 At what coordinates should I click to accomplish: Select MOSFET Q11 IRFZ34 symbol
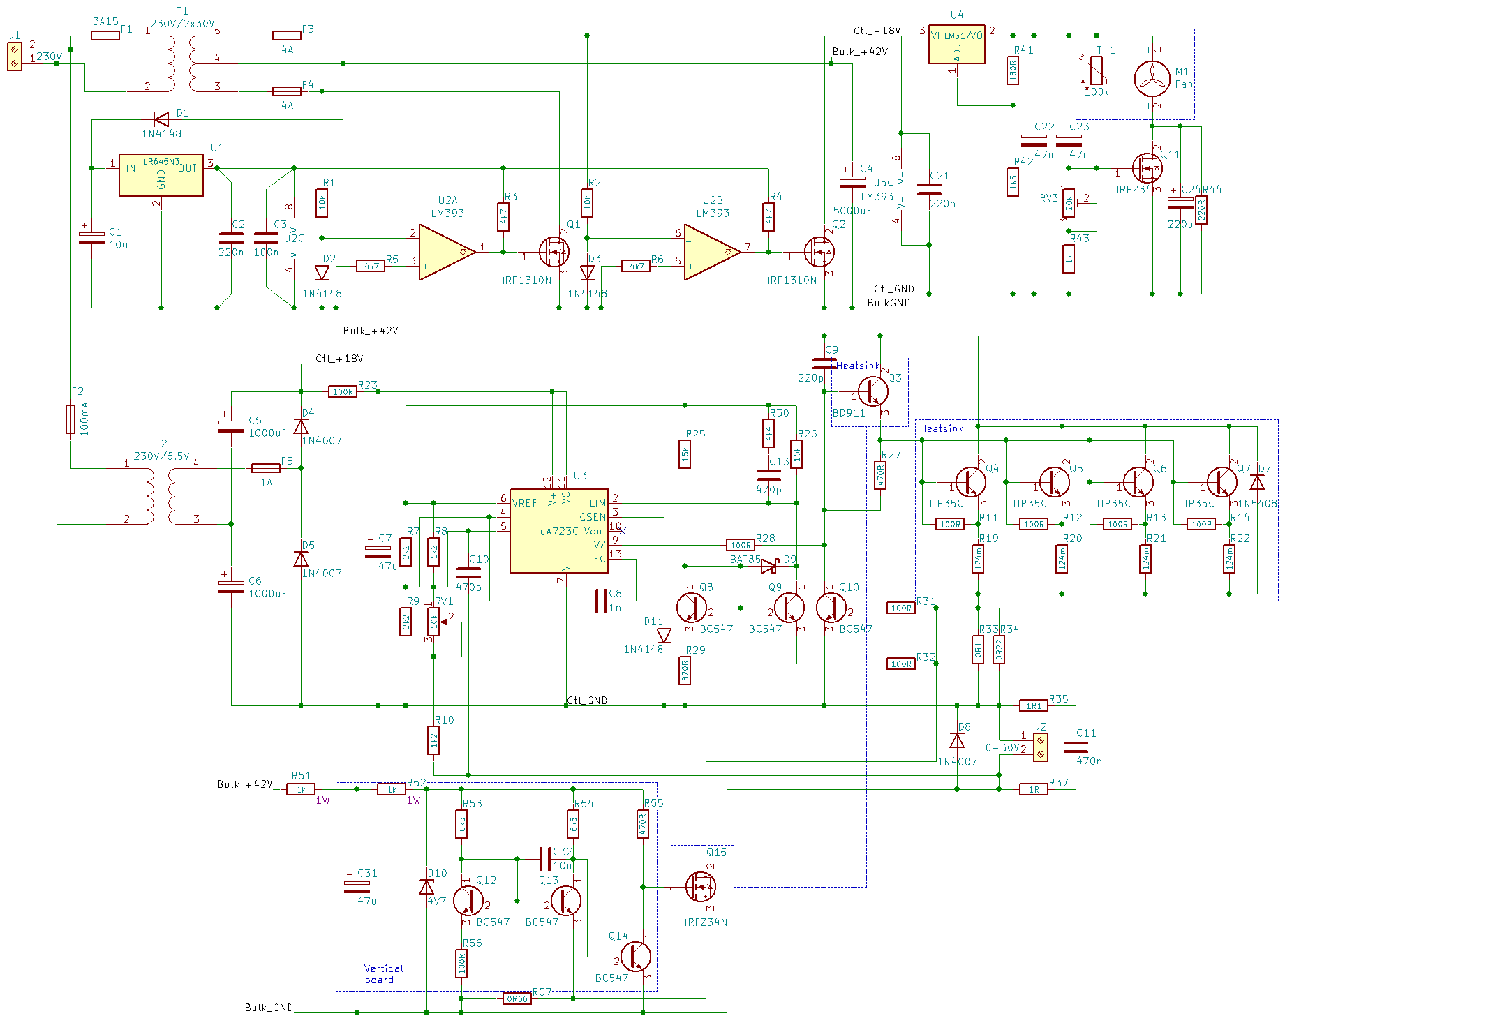tap(1147, 168)
